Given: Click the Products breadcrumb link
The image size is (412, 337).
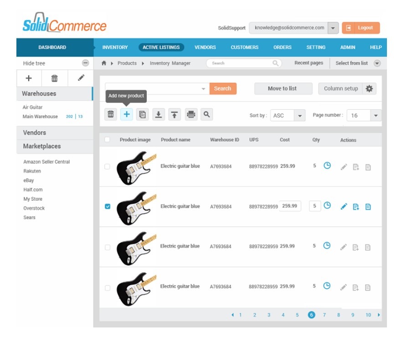Looking at the screenshot, I should (127, 63).
